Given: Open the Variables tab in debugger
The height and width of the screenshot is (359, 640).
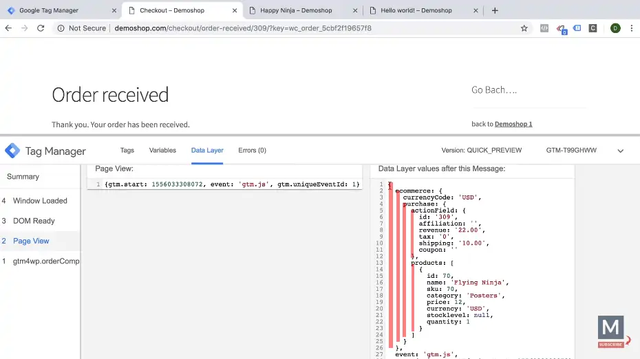Looking at the screenshot, I should coord(162,150).
